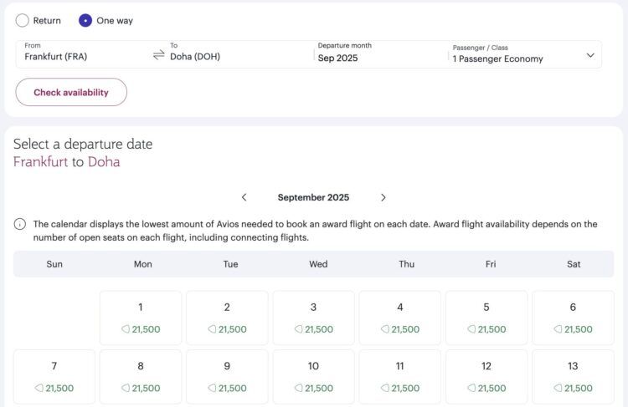This screenshot has width=628, height=407.
Task: Click Avios icon on September 6
Action: pyautogui.click(x=559, y=329)
